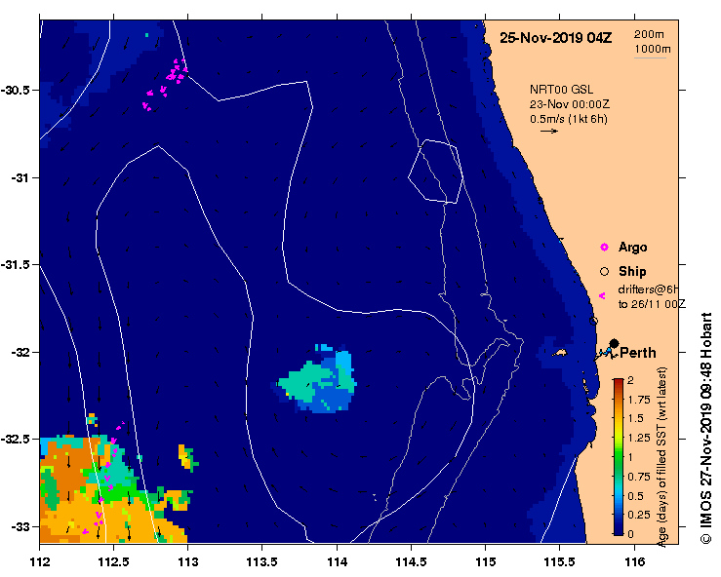721x577 pixels.
Task: Click the 'to 26/11 00Z' legend text
Action: [652, 304]
